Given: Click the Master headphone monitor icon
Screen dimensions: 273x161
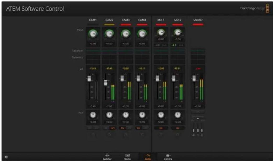Looking at the screenshot, I should point(198,135).
